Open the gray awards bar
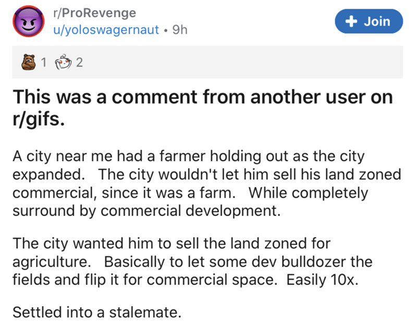417x331 pixels. pos(207,62)
